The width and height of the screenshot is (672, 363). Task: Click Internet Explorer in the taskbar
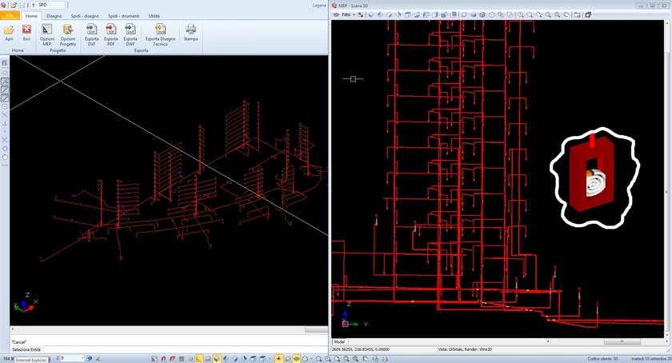pos(30,360)
